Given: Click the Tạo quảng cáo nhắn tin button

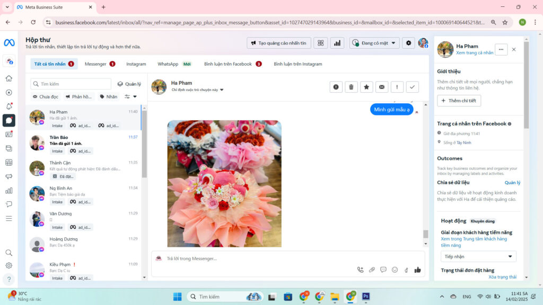Looking at the screenshot, I should pos(279,43).
